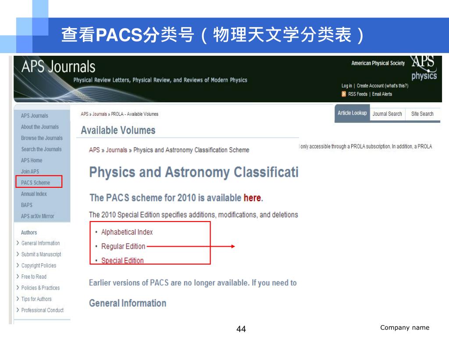Open the APS physics logo

point(424,68)
